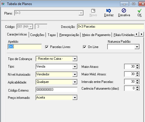Switch to the Renegociação tab
The image size is (145, 122).
pos(69,35)
